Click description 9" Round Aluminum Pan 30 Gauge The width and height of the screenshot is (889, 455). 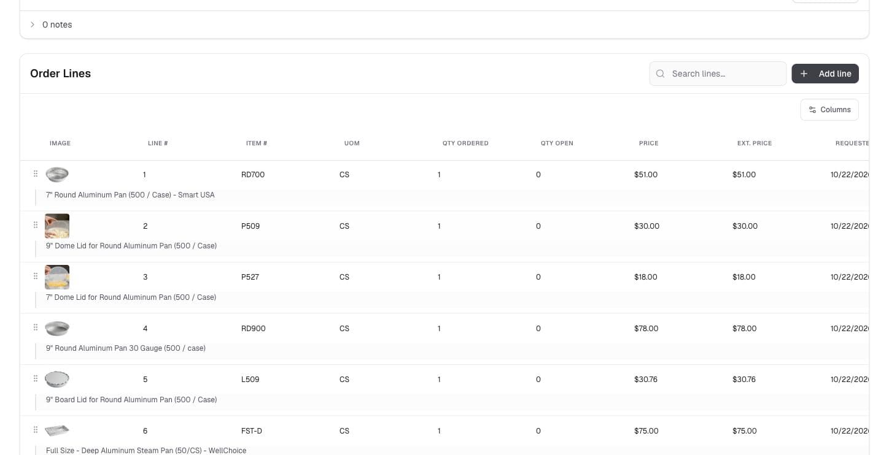click(x=126, y=348)
